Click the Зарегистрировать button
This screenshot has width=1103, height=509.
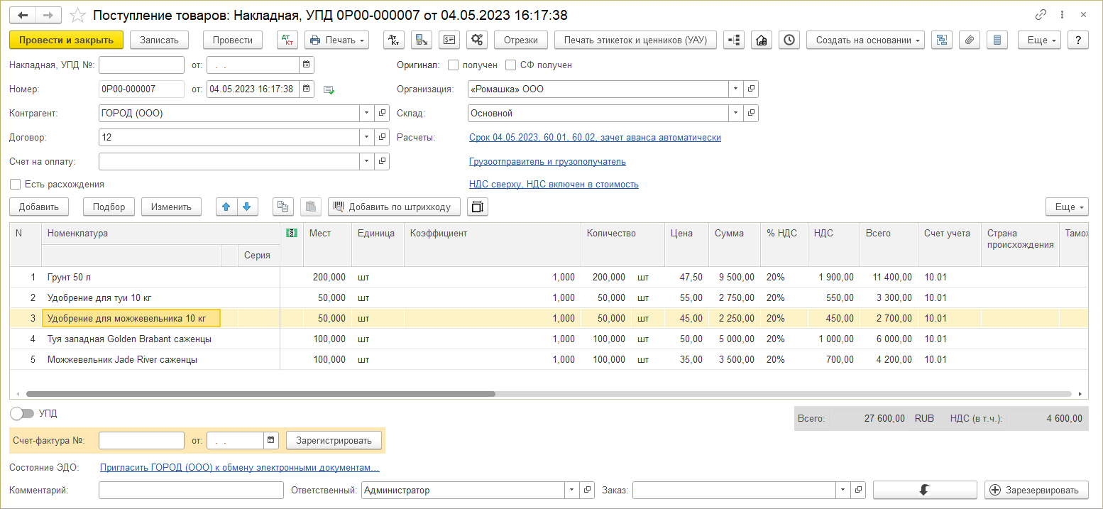(x=334, y=440)
